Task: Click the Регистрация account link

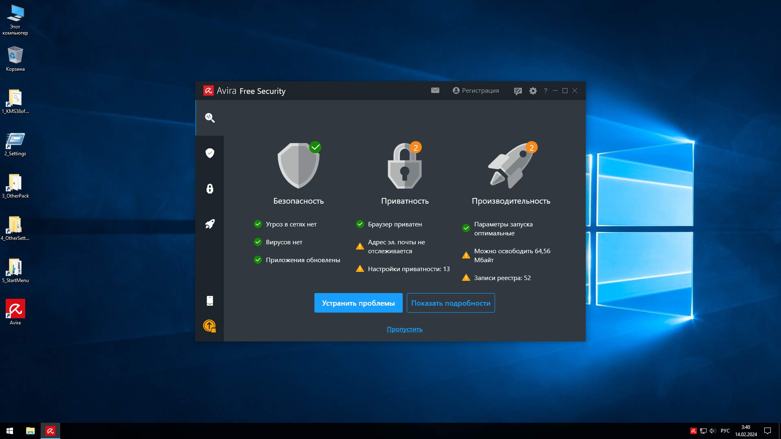Action: (x=476, y=91)
